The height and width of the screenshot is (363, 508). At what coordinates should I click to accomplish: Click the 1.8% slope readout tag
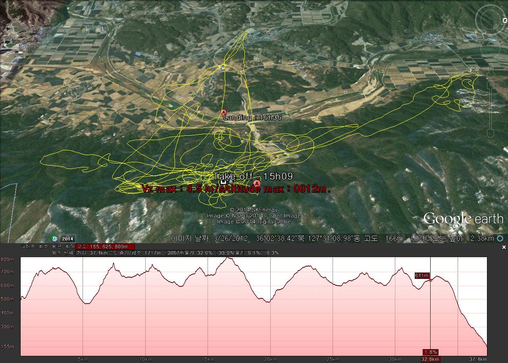(431, 352)
